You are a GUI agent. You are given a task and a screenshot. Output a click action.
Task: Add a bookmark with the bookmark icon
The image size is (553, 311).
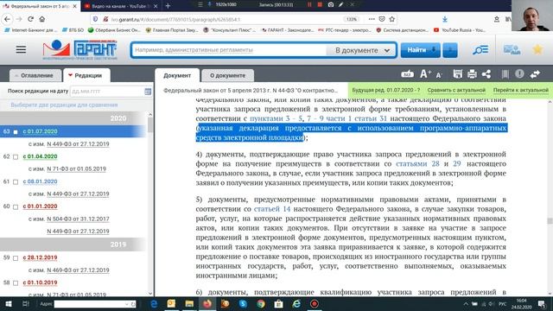pos(505,74)
